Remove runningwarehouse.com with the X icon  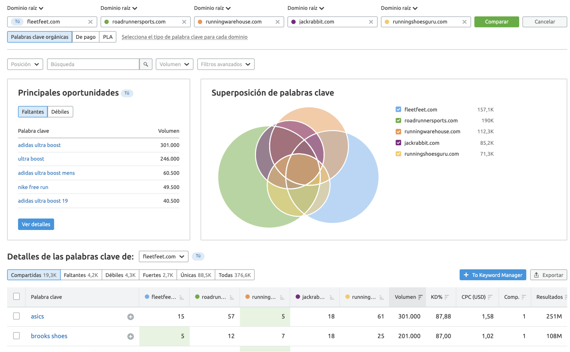(277, 22)
